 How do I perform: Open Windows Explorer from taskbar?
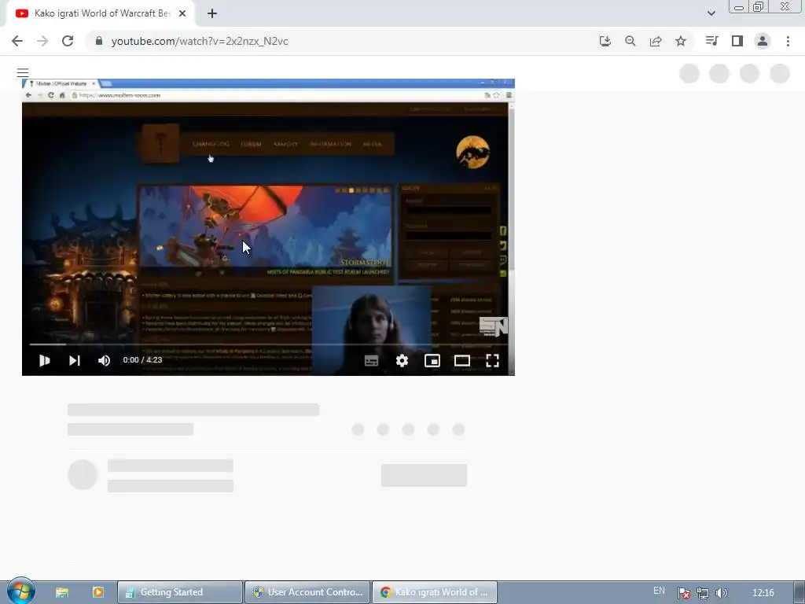point(62,592)
